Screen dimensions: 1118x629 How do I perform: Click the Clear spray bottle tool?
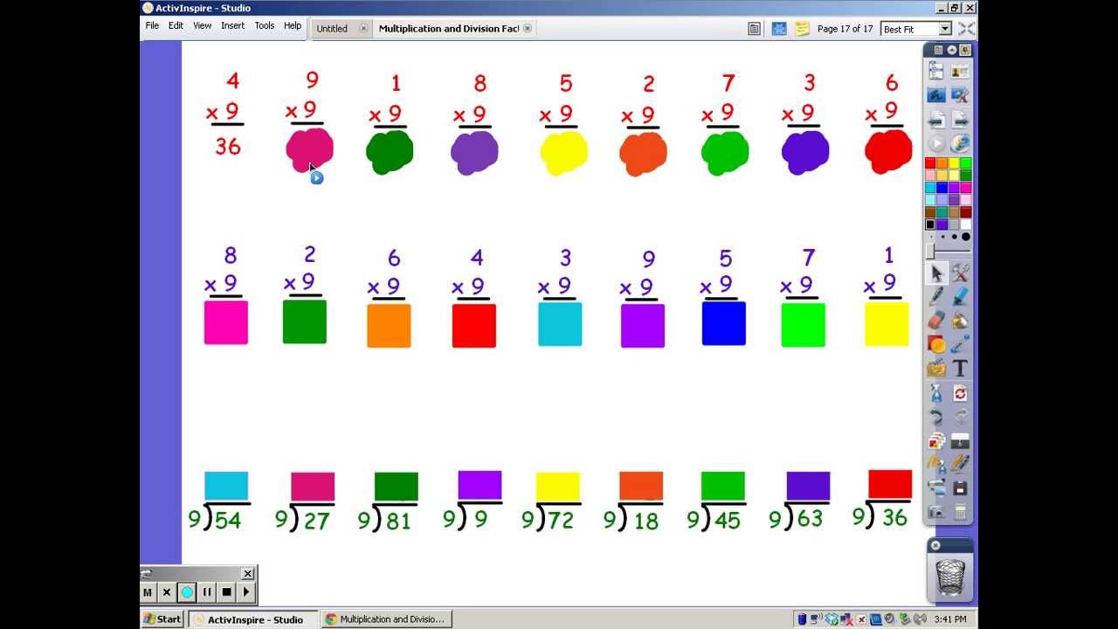point(936,394)
